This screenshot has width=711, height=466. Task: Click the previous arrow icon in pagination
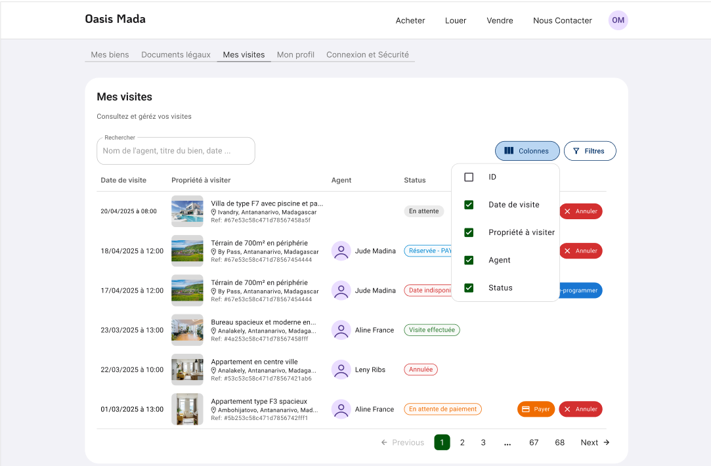click(x=384, y=442)
